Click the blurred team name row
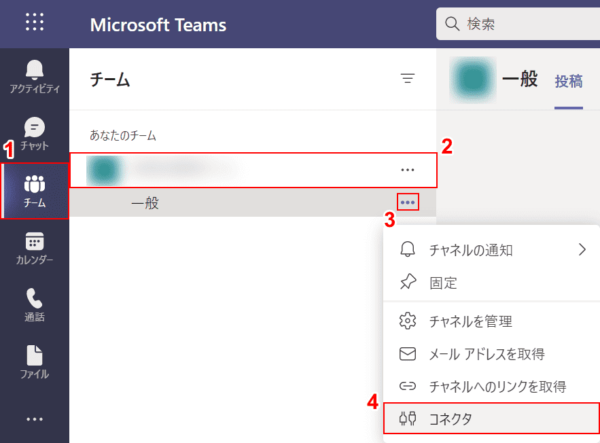Viewport: 600px width, 443px height. click(253, 171)
